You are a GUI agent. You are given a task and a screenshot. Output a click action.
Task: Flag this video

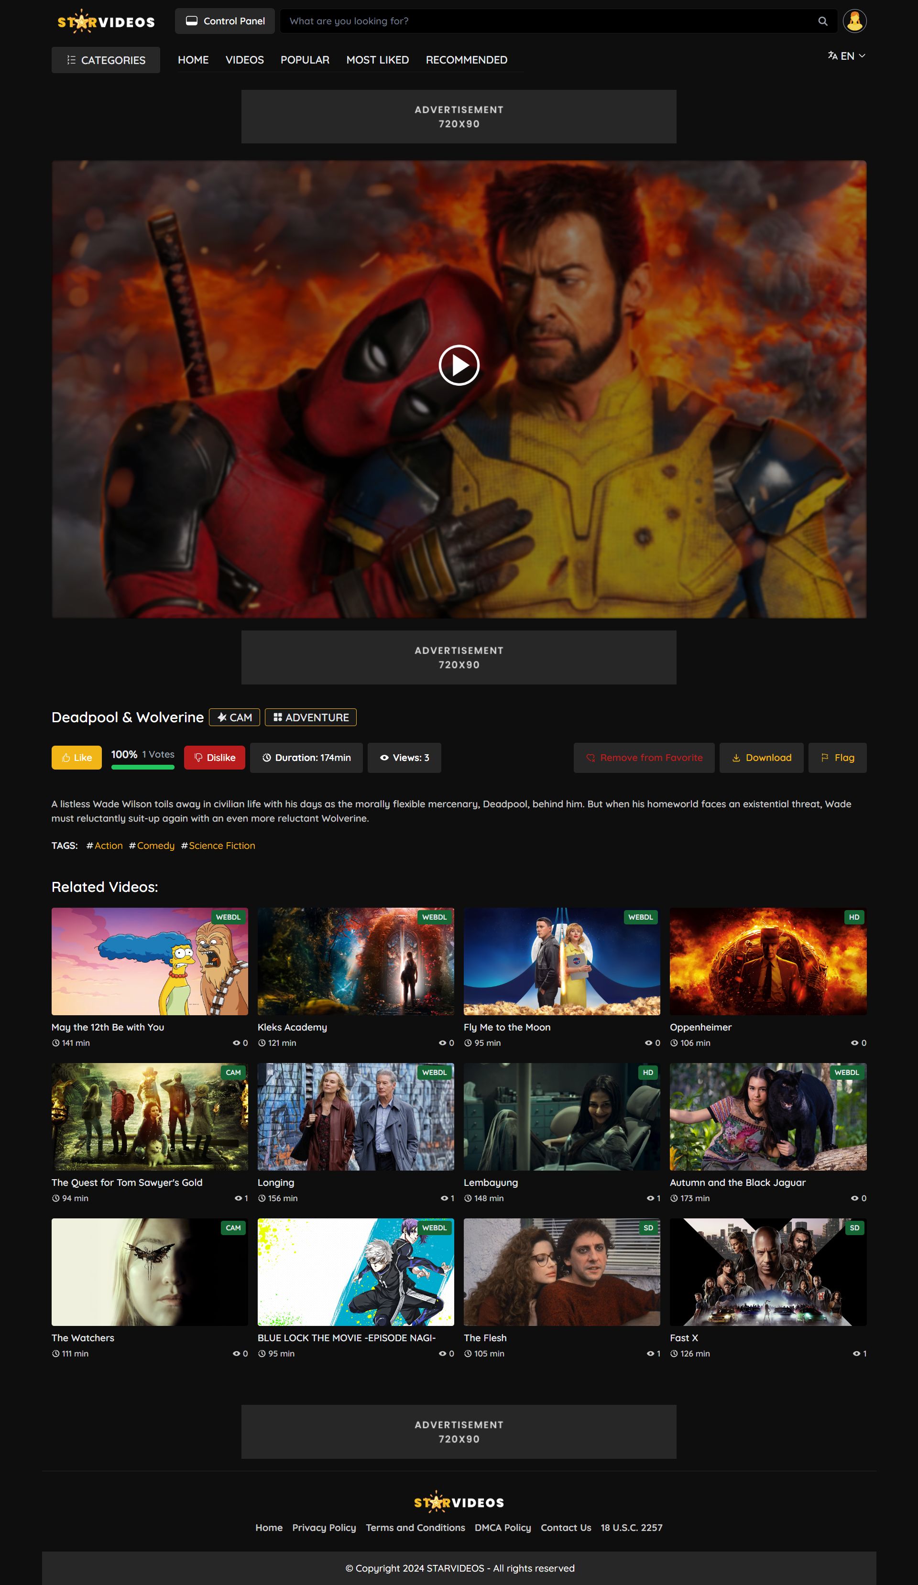coord(838,757)
